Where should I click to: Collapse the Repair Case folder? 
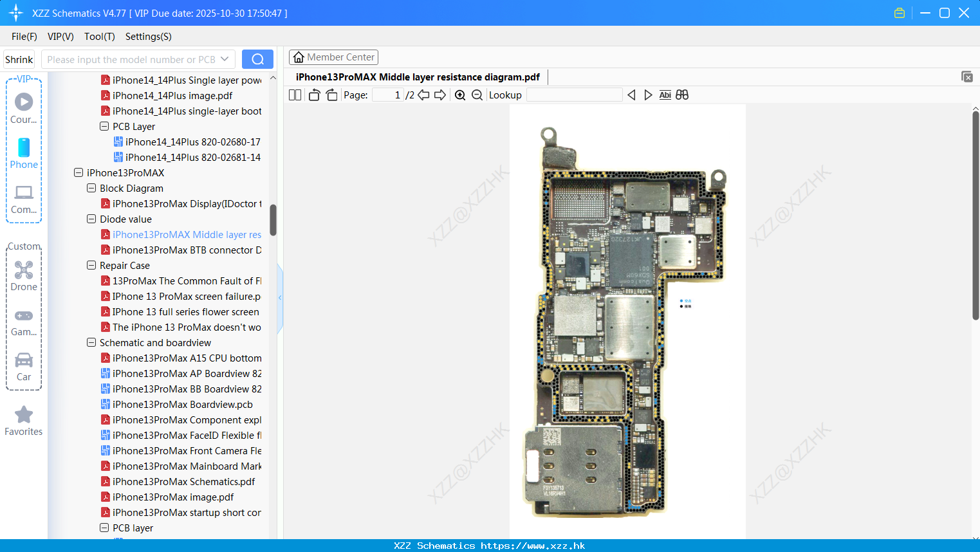coord(91,265)
